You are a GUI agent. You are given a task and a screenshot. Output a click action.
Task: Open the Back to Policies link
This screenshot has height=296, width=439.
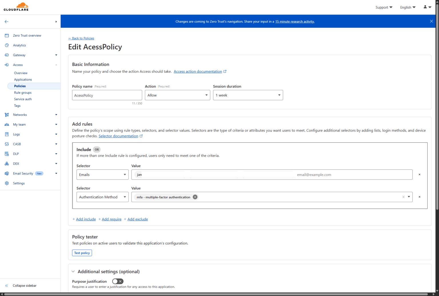tap(81, 38)
